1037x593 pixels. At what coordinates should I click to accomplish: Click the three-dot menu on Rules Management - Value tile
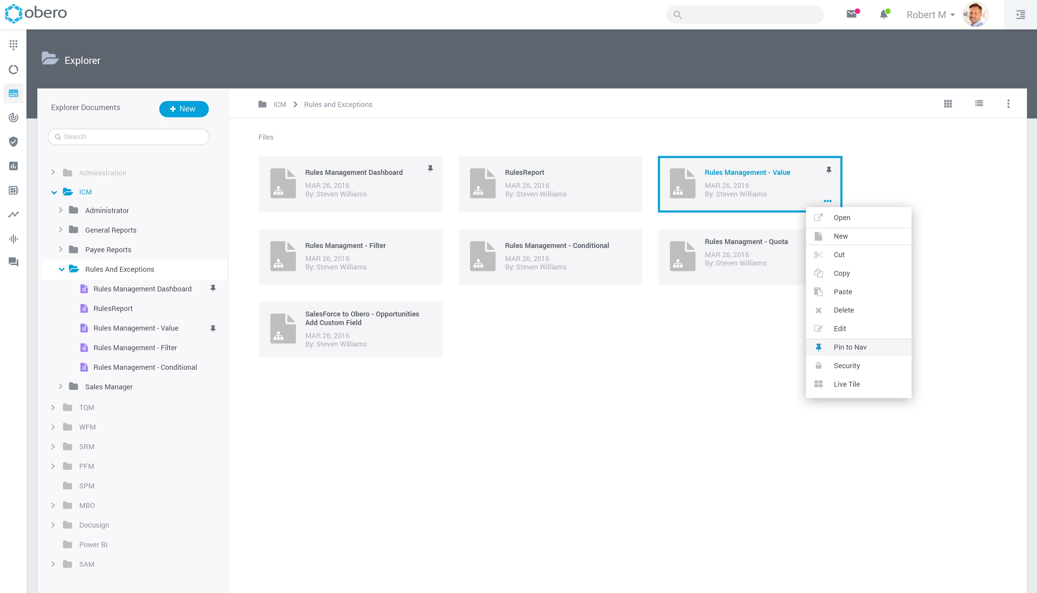click(827, 201)
